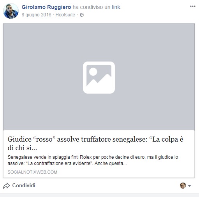199x197 pixels.
Task: Click the placeholder picture icon in preview
Action: [x=99, y=78]
